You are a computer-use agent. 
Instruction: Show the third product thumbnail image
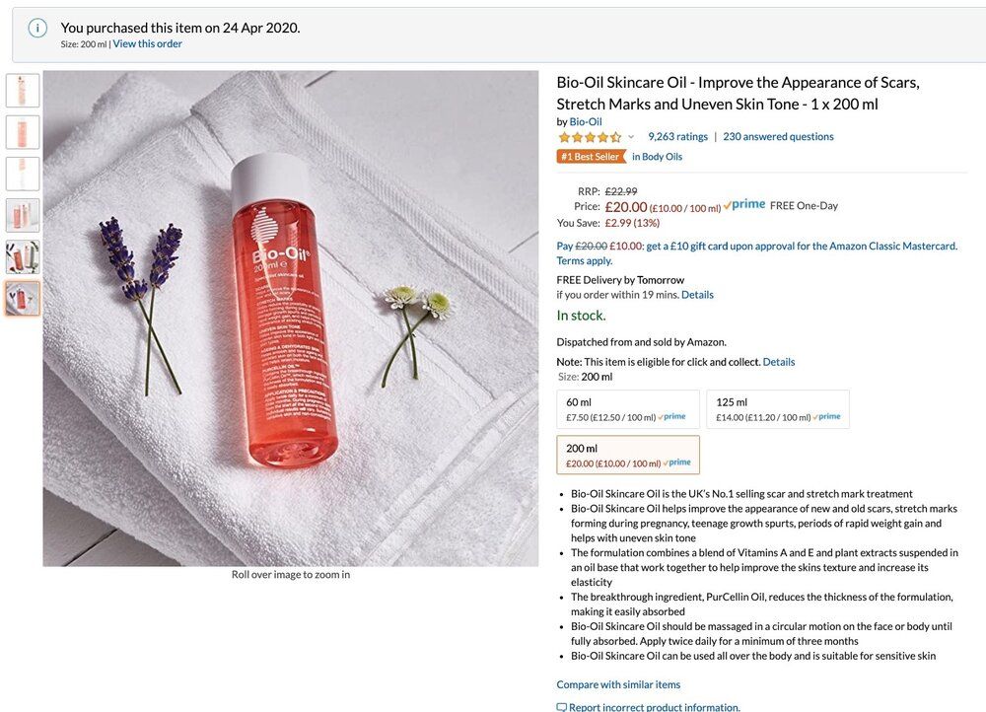coord(23,174)
